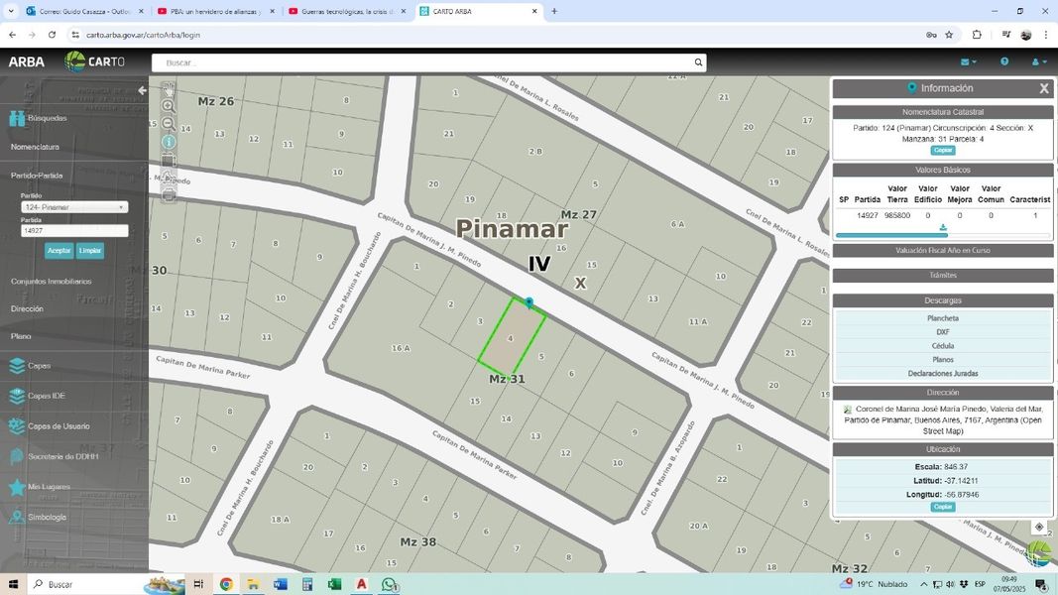Switch to the Guerras tecnológicas tab
Screen dimensions: 1058x595
347,12
